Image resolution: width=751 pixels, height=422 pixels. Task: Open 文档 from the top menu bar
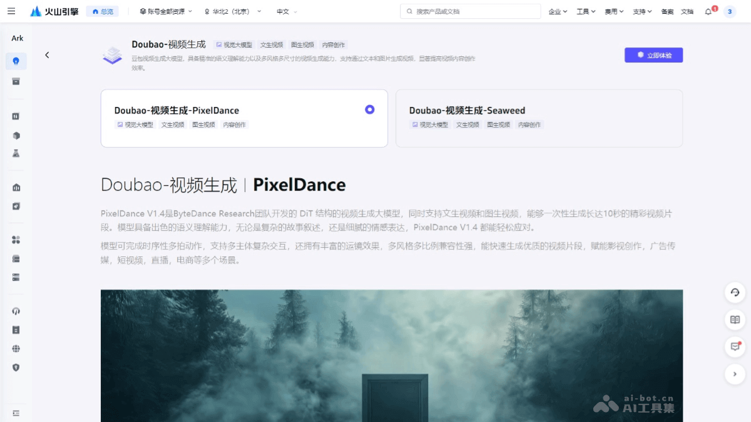(x=687, y=11)
